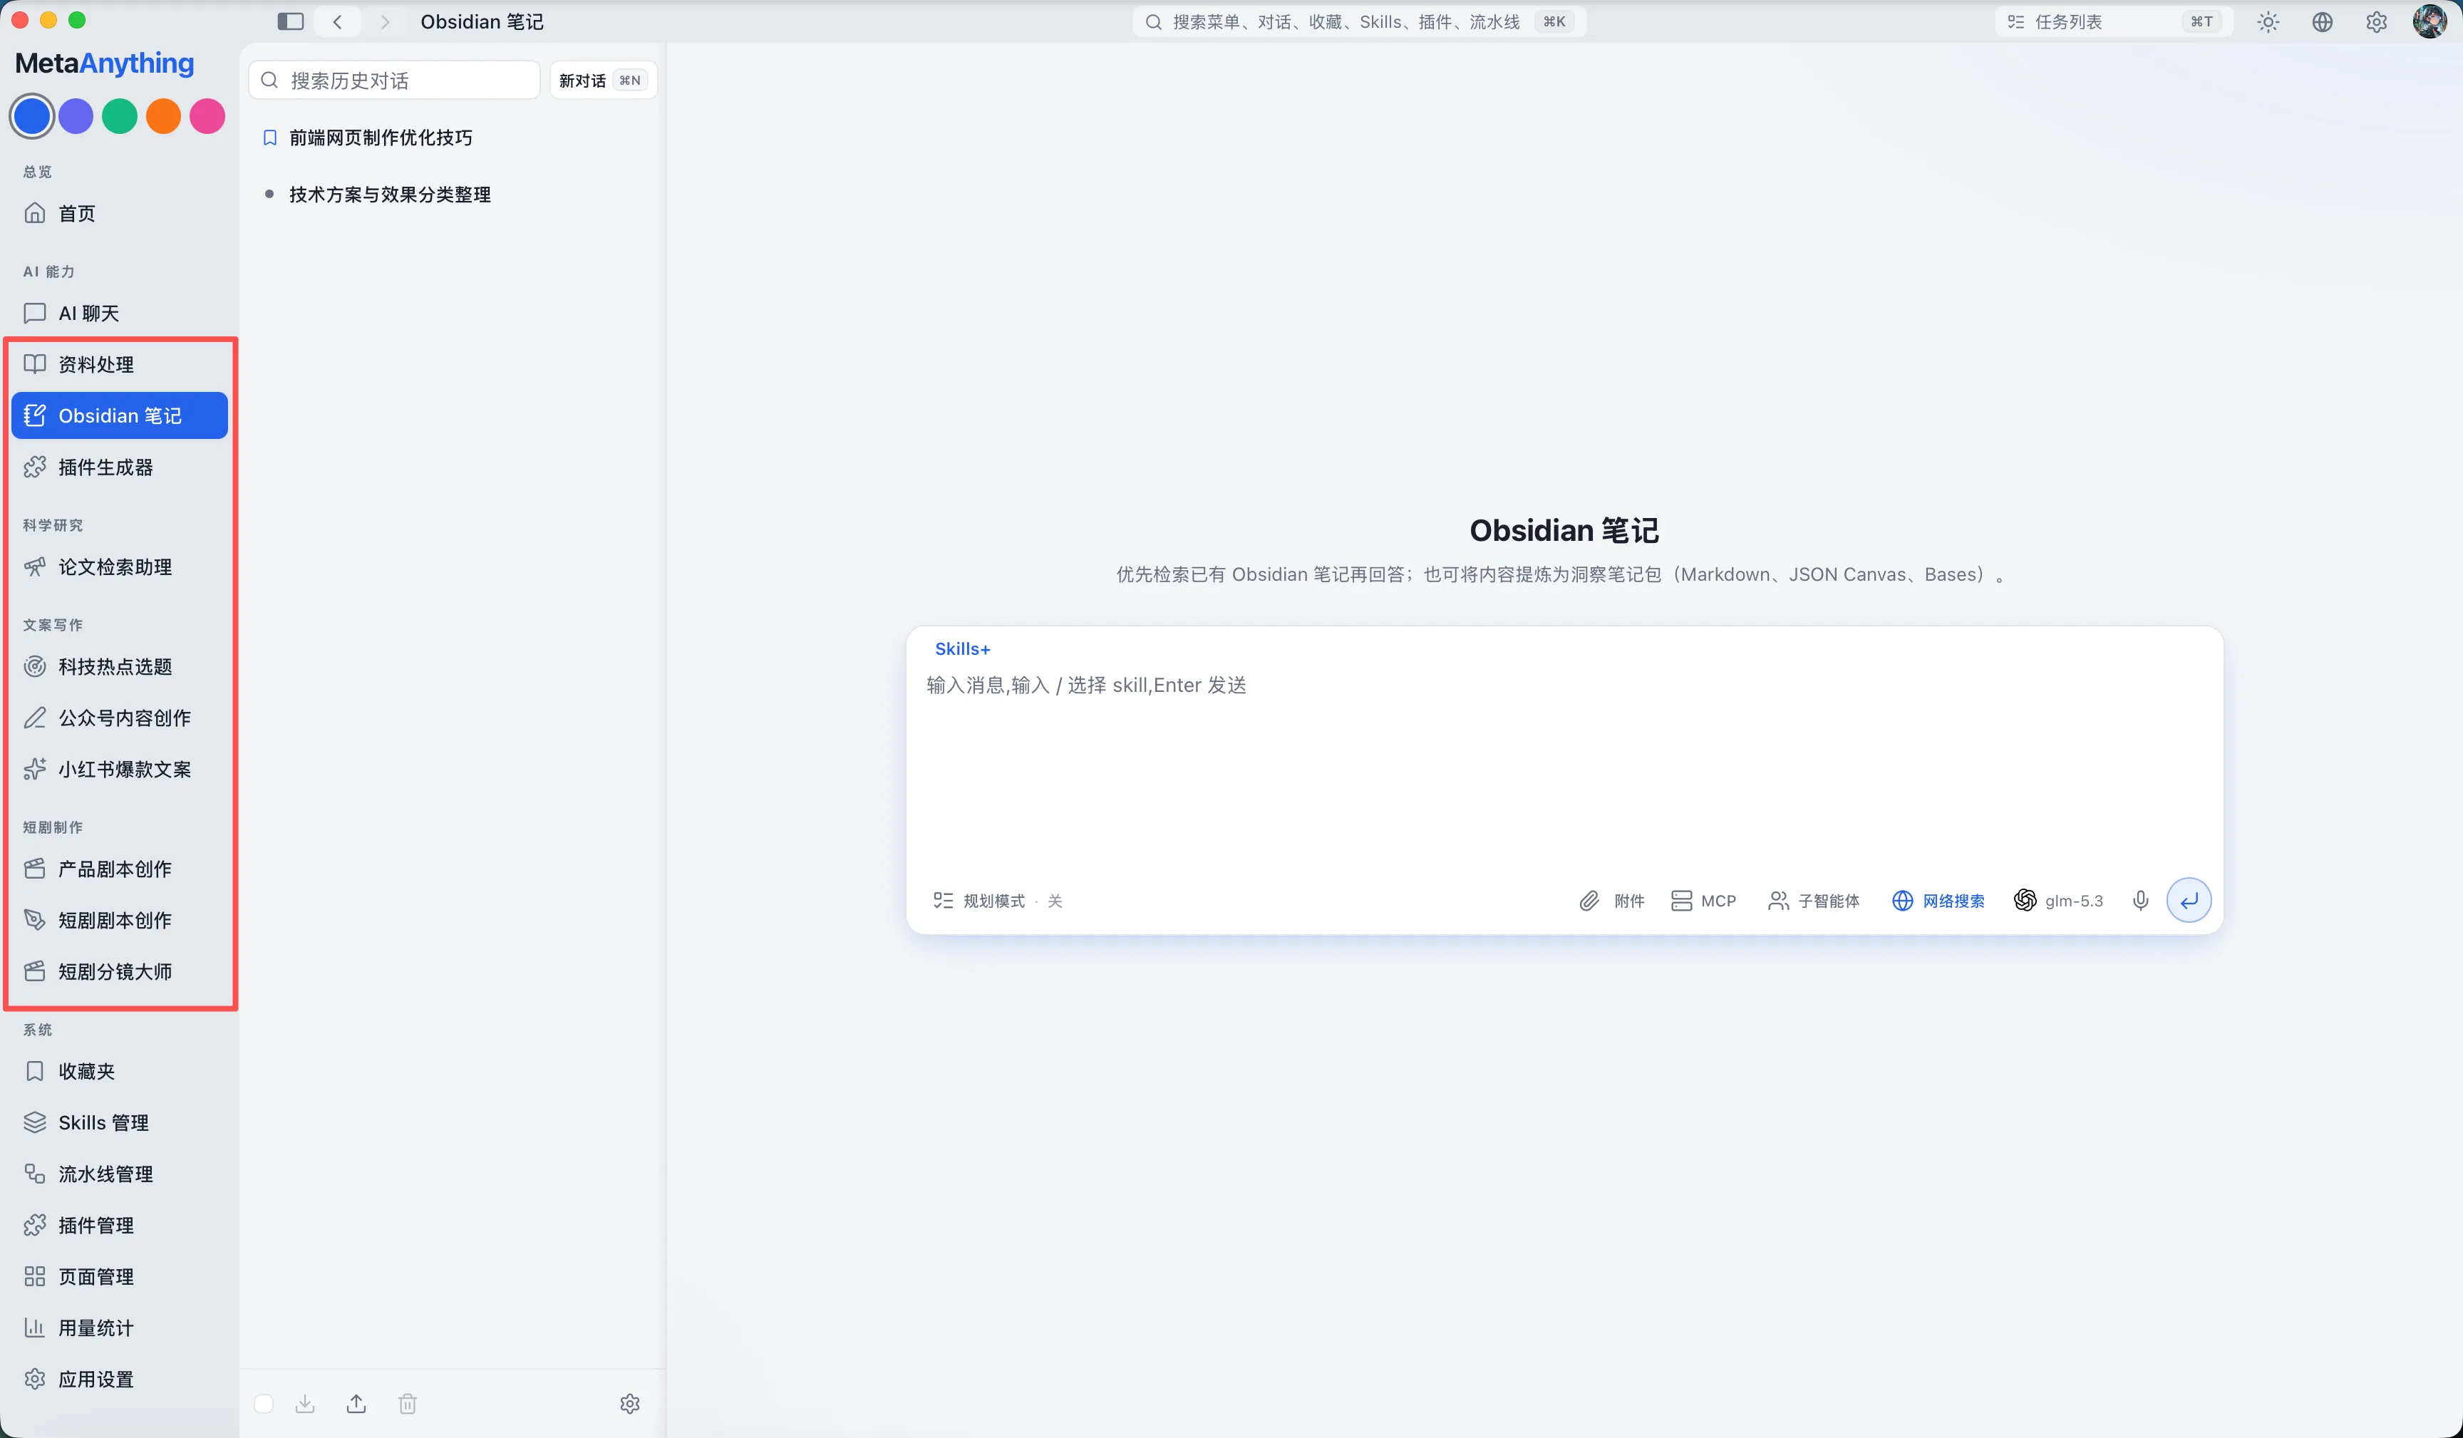This screenshot has height=1438, width=2463.
Task: Click the attachment paperclip icon
Action: [x=1589, y=900]
